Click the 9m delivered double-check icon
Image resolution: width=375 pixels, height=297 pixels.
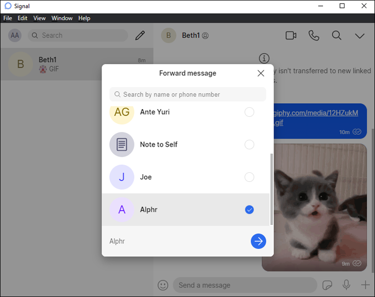(357, 263)
